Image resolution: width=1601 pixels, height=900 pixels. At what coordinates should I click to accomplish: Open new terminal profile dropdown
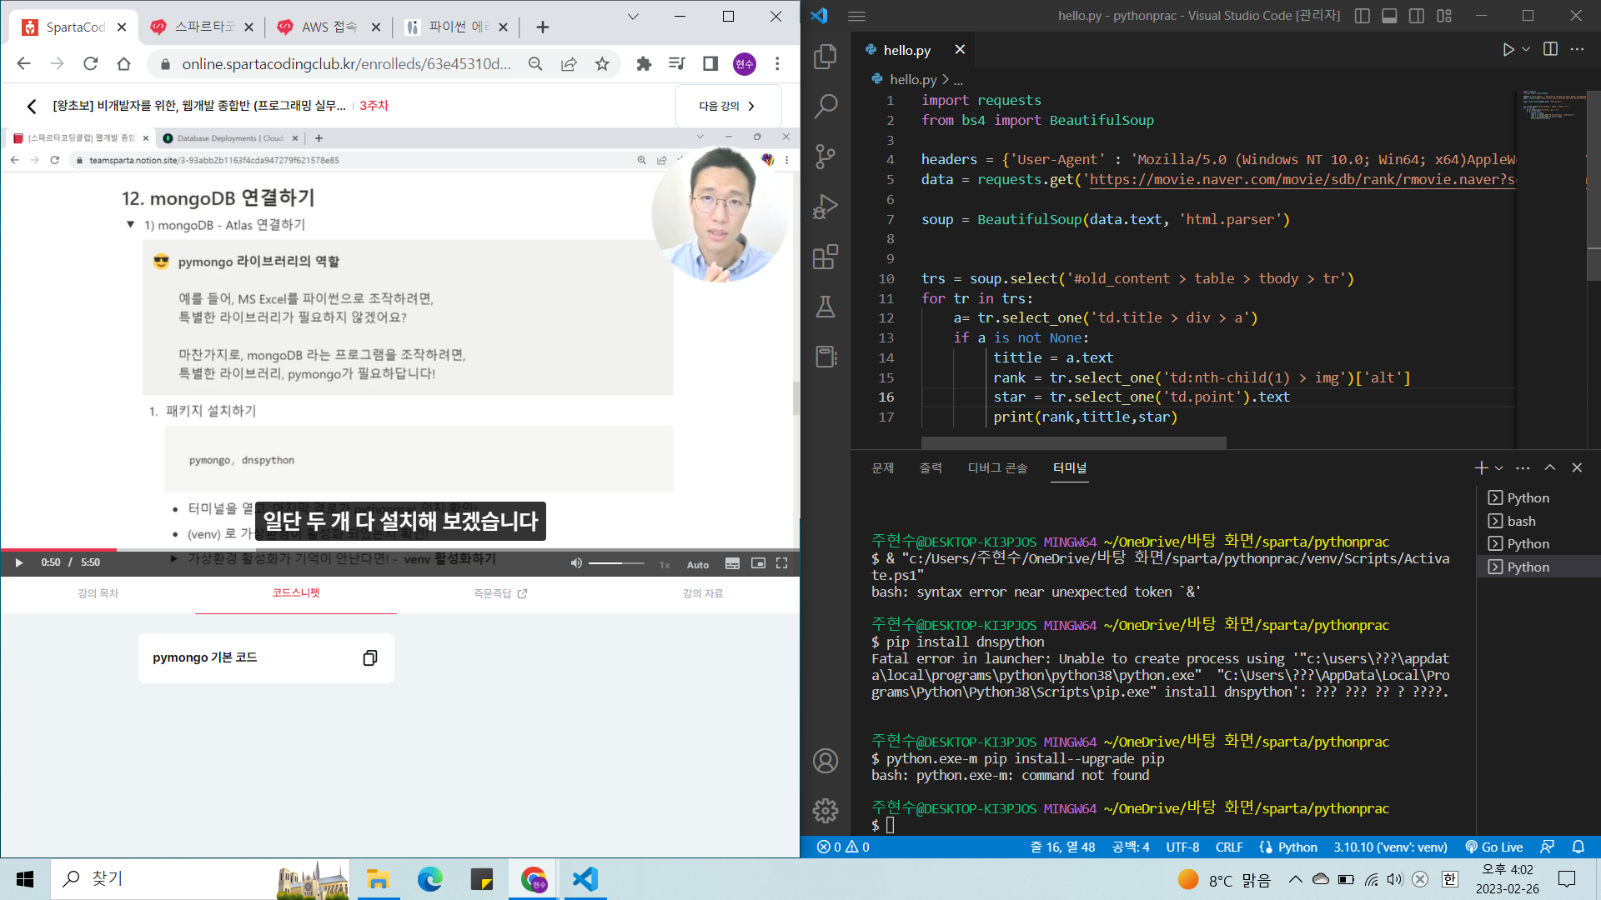tap(1499, 468)
